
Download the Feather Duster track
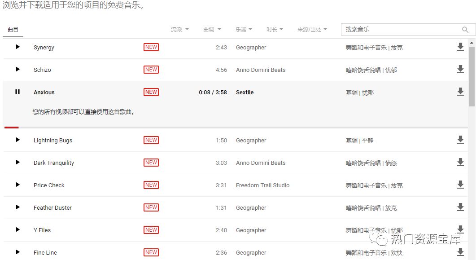(460, 207)
